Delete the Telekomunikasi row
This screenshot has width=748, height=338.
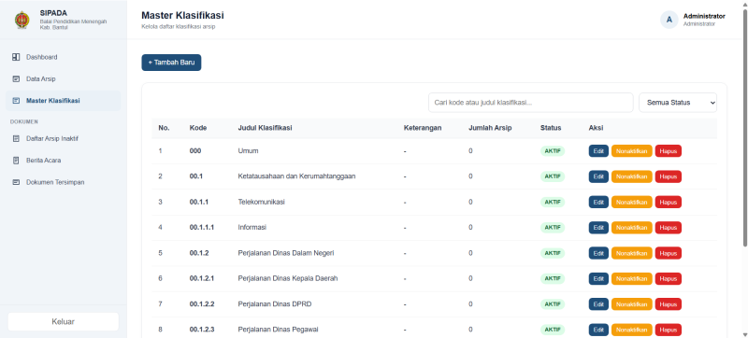click(668, 202)
